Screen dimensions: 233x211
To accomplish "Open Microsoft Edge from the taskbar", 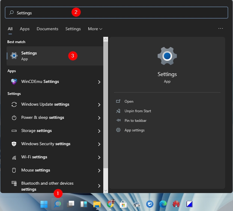I will click(163, 204).
